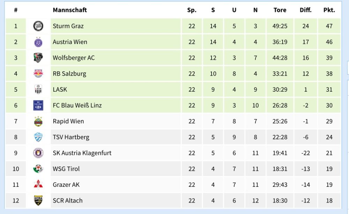
Task: Select the WSG Tirol club logo
Action: 38,169
